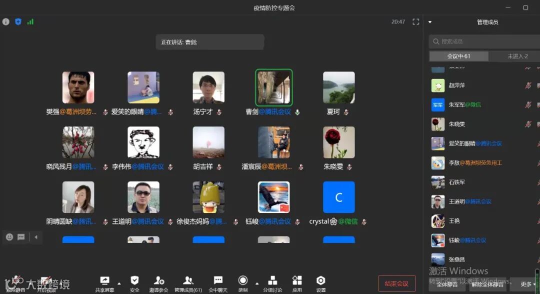Click the 全体静音 button
540x294 pixels.
point(447,284)
